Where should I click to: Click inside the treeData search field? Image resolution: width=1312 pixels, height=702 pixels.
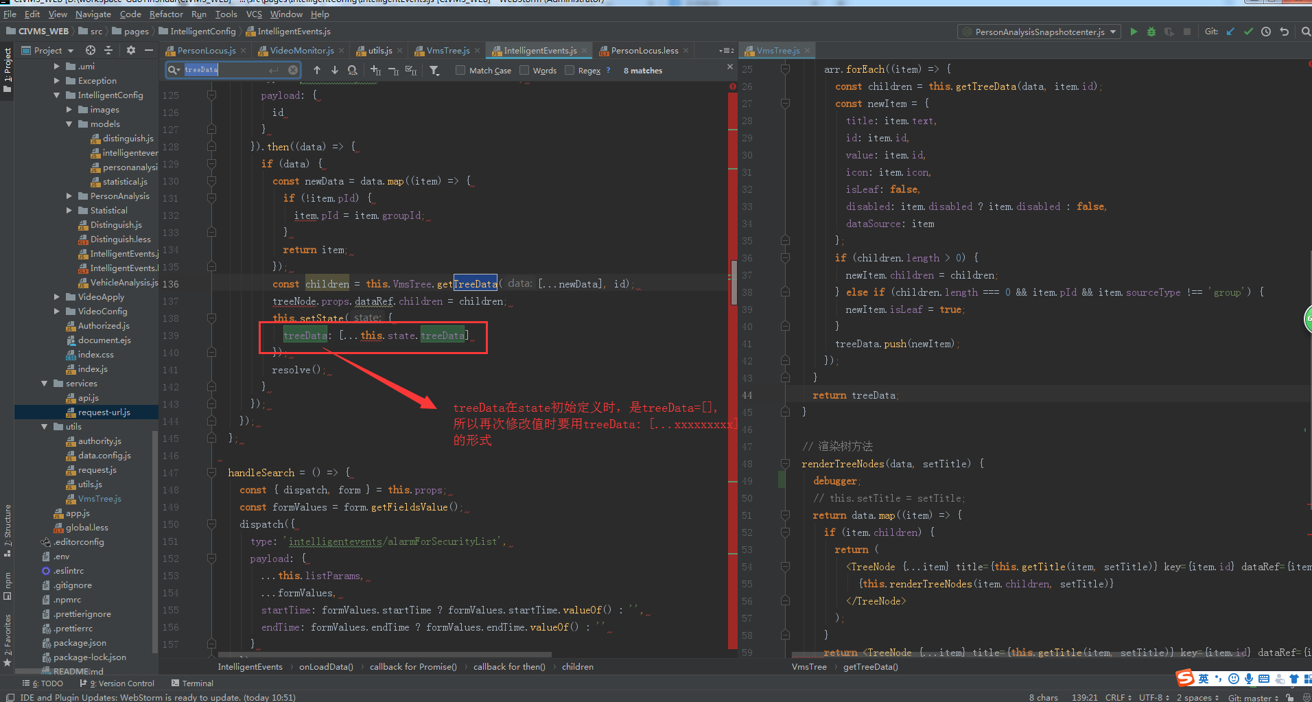tap(226, 69)
